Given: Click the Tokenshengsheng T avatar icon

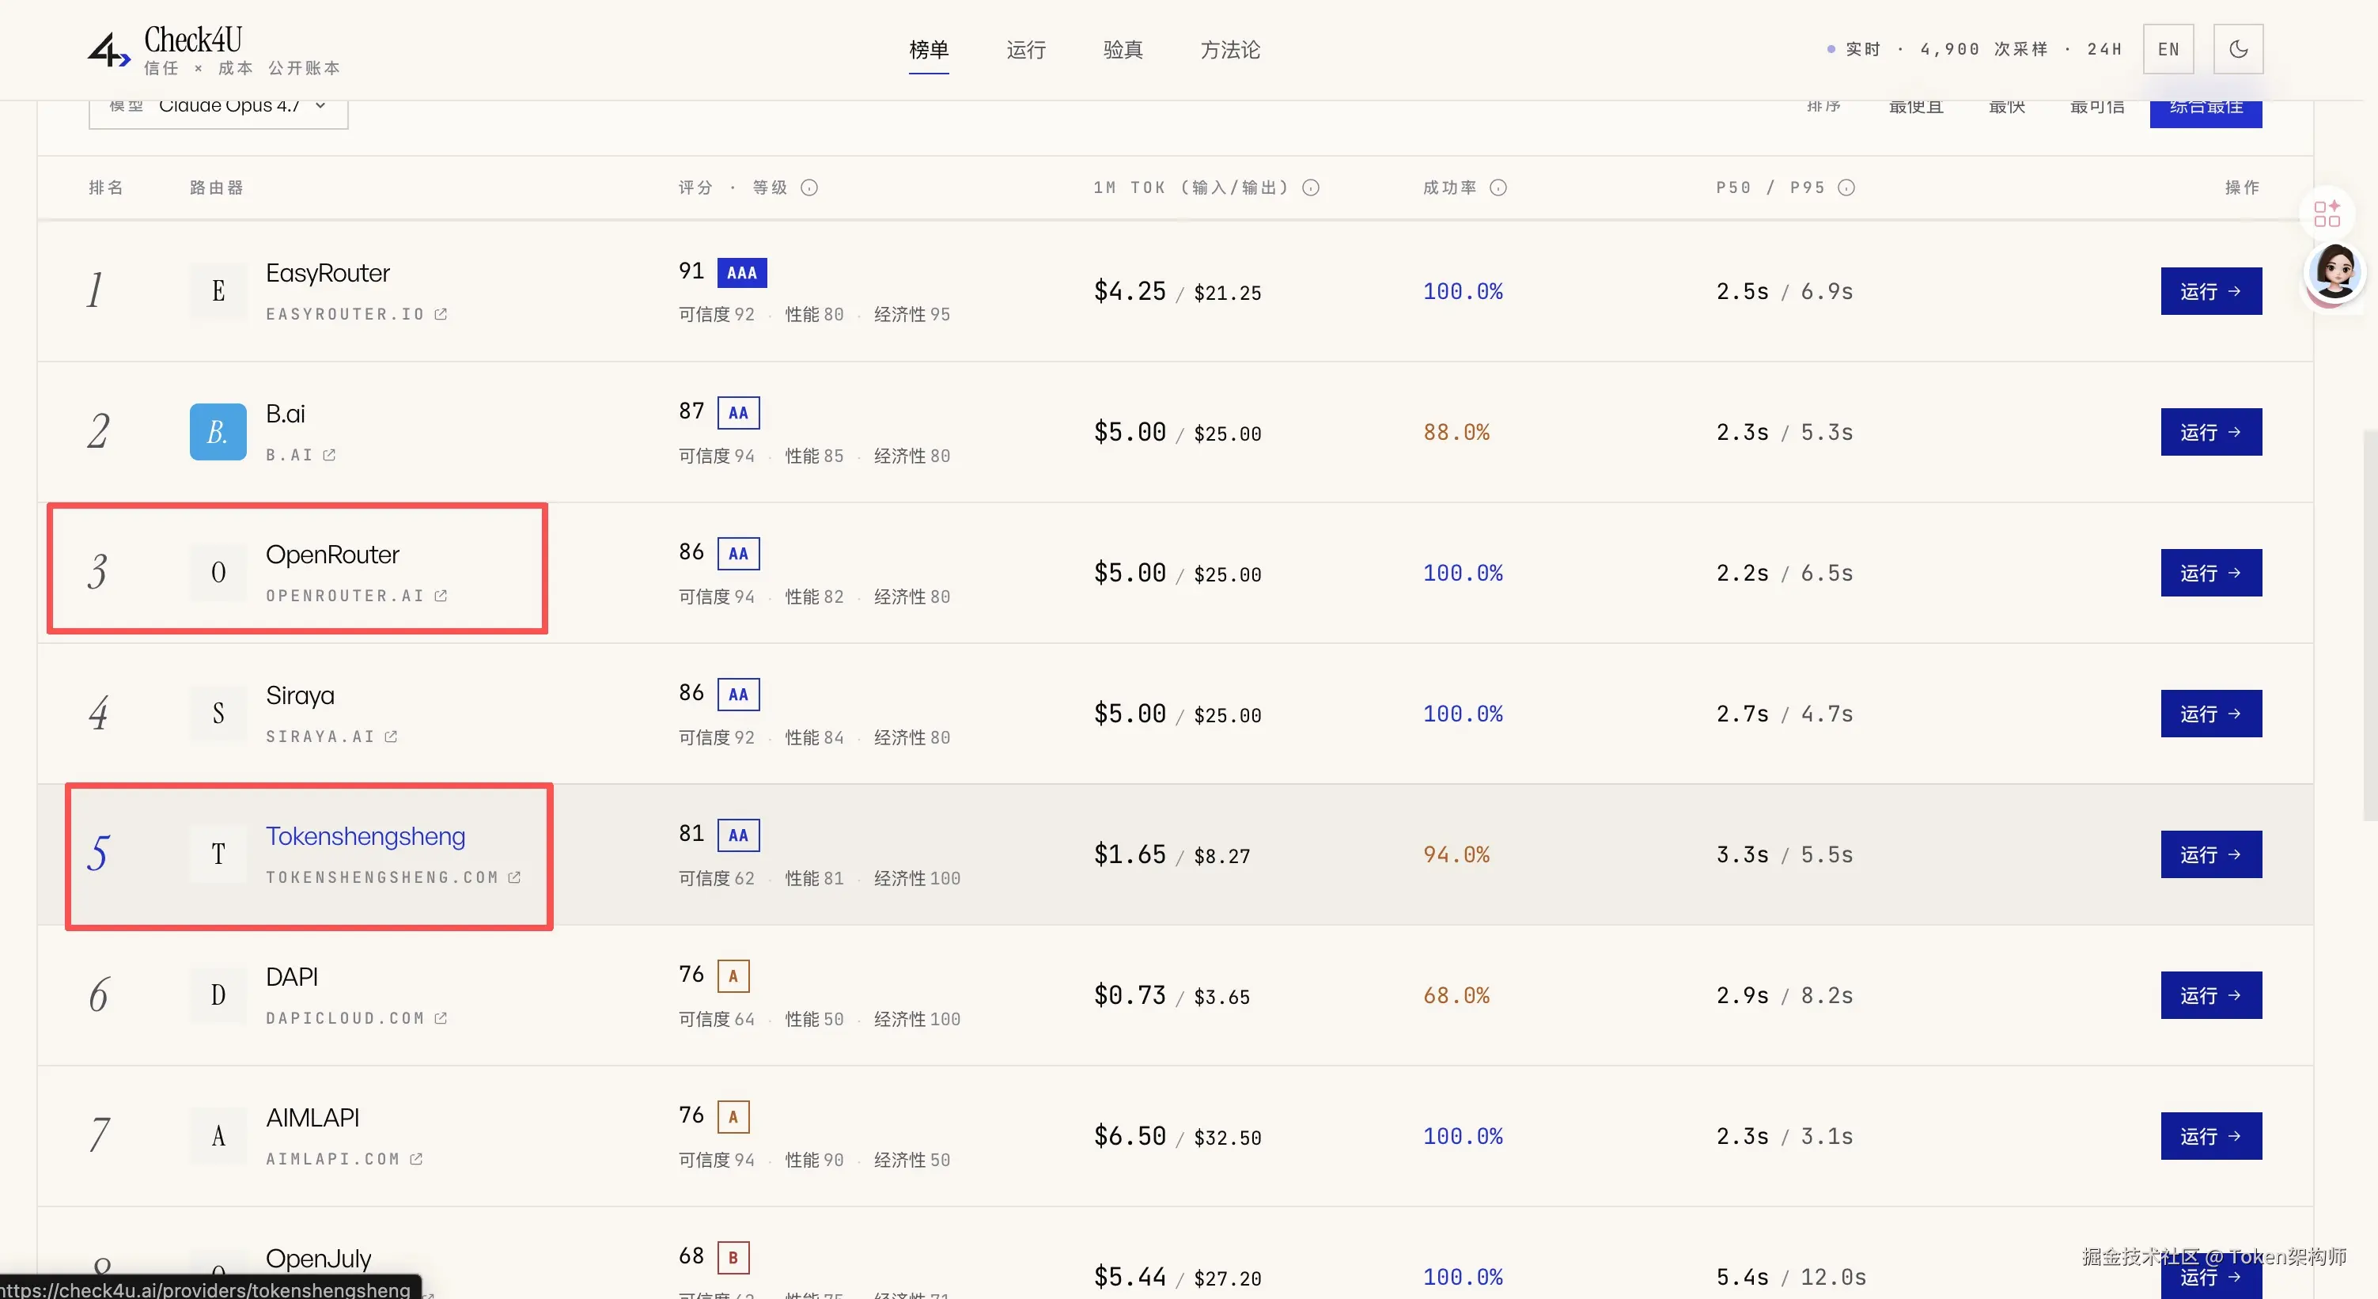Looking at the screenshot, I should [x=218, y=854].
